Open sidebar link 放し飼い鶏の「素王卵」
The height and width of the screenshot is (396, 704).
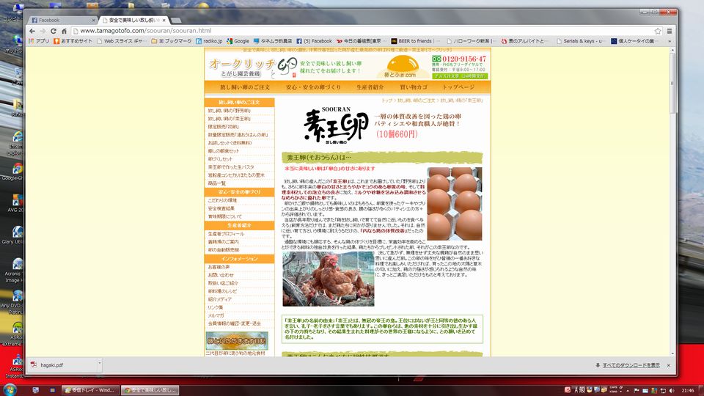click(x=230, y=119)
